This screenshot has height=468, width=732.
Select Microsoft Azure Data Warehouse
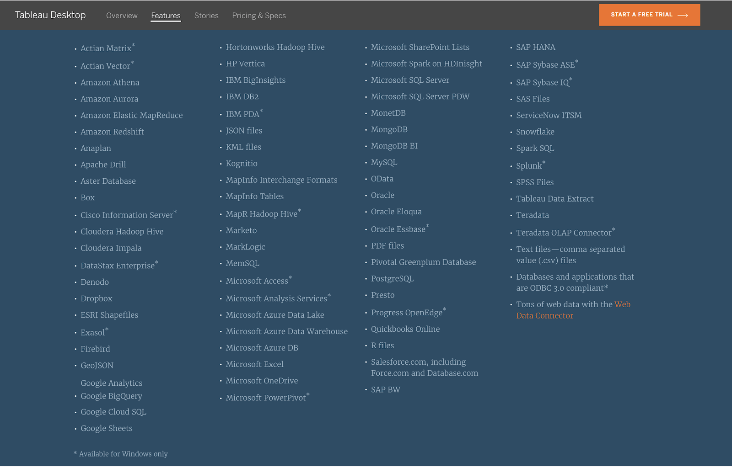(x=286, y=331)
